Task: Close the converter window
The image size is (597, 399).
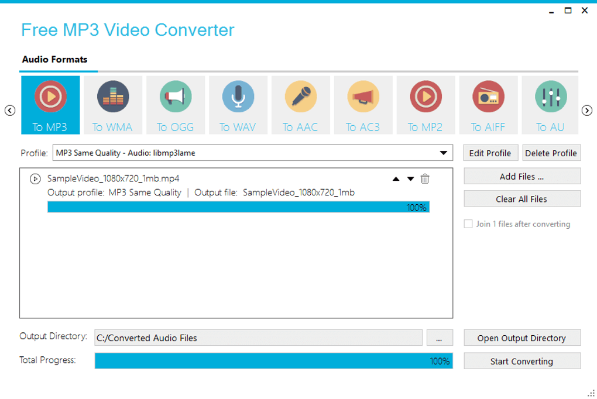Action: click(x=585, y=11)
